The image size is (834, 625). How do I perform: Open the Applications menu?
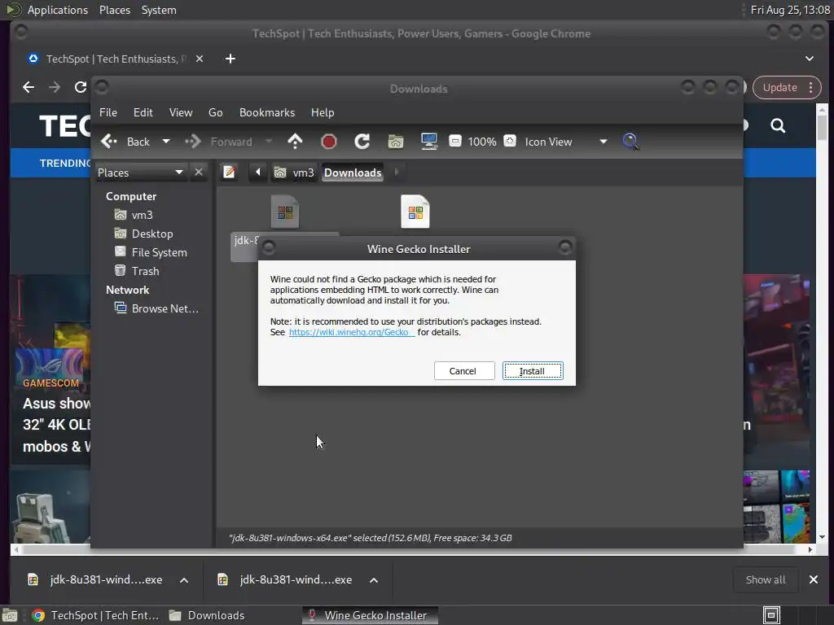(58, 10)
